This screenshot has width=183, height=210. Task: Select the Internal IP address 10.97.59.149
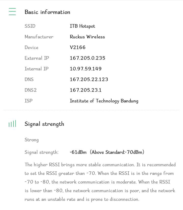coord(86,69)
